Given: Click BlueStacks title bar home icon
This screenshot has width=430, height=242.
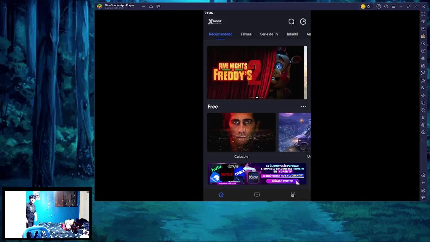Looking at the screenshot, I should (x=151, y=6).
